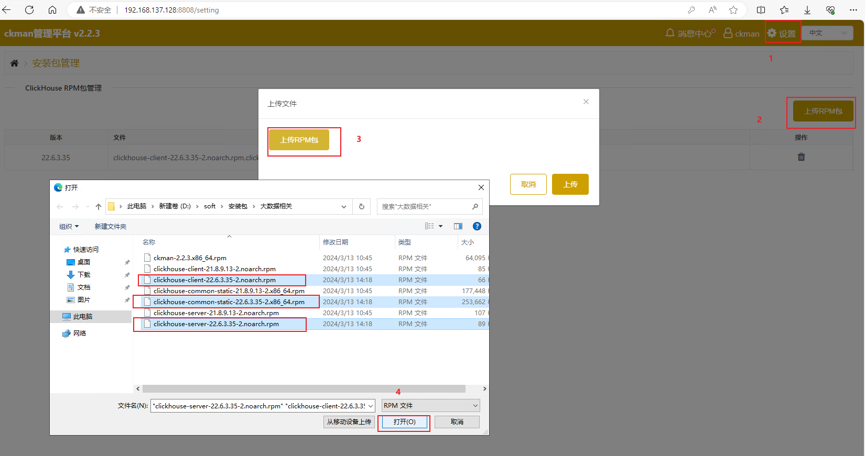Click 取消 in the file dialog
The width and height of the screenshot is (865, 456).
click(x=457, y=422)
